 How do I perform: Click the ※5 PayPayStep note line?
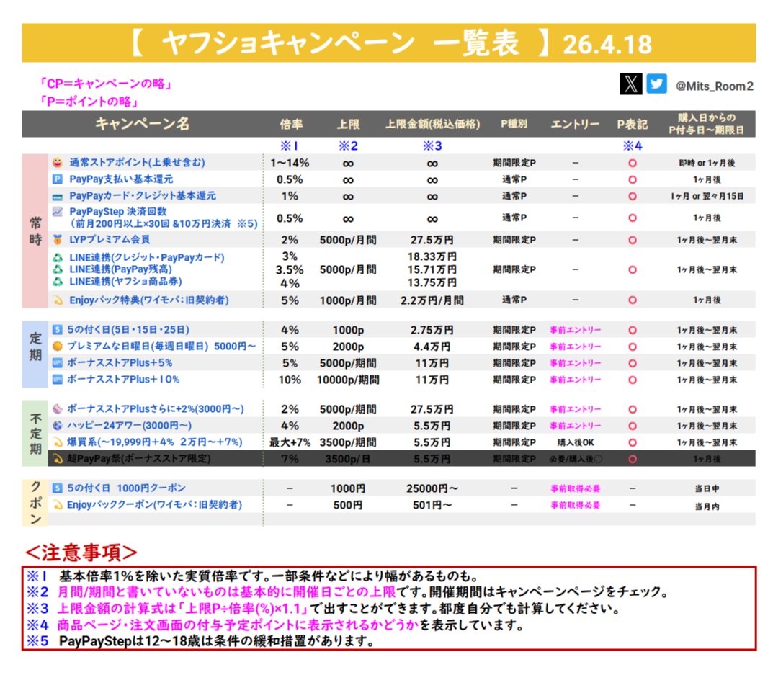201,641
